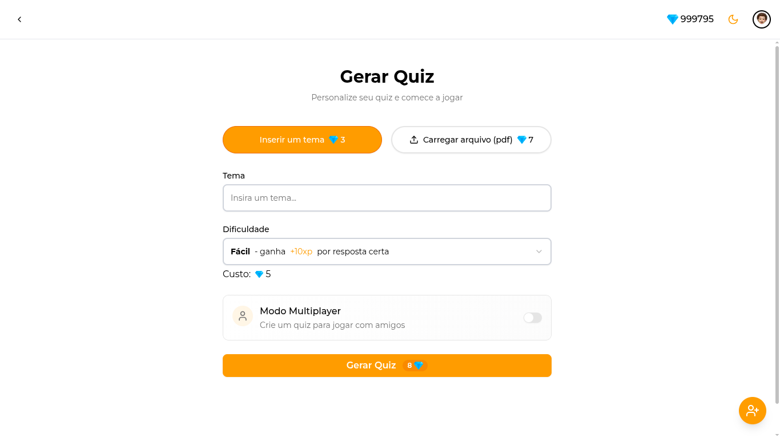780x438 pixels.
Task: Click the upload icon on Carregar arquivo button
Action: pyautogui.click(x=413, y=139)
